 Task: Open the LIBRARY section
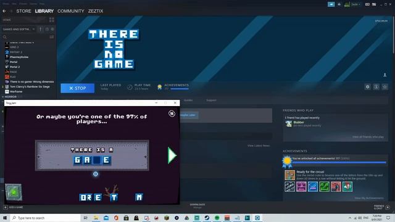pos(44,11)
